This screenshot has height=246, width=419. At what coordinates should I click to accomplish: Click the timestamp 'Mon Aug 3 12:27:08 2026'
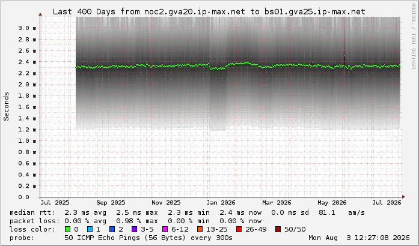tap(359, 238)
